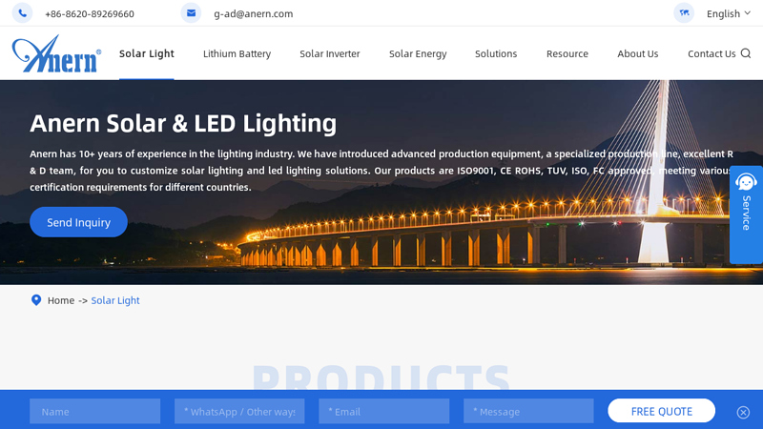Click the Anern Solar & LED Lighting heading
Image resolution: width=763 pixels, height=429 pixels.
(183, 124)
